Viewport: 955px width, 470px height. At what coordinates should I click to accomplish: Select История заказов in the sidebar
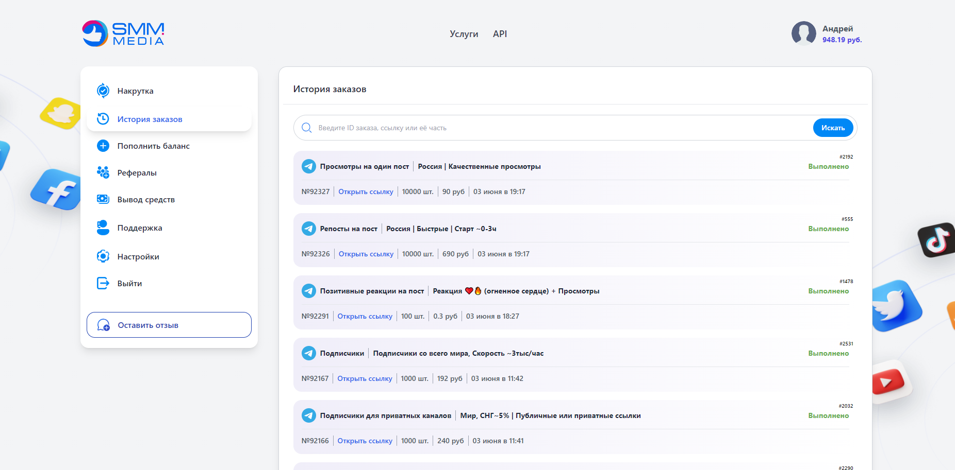coord(169,119)
